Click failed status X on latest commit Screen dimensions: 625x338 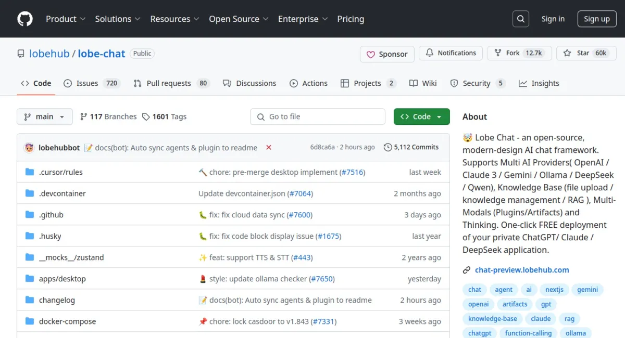point(269,148)
